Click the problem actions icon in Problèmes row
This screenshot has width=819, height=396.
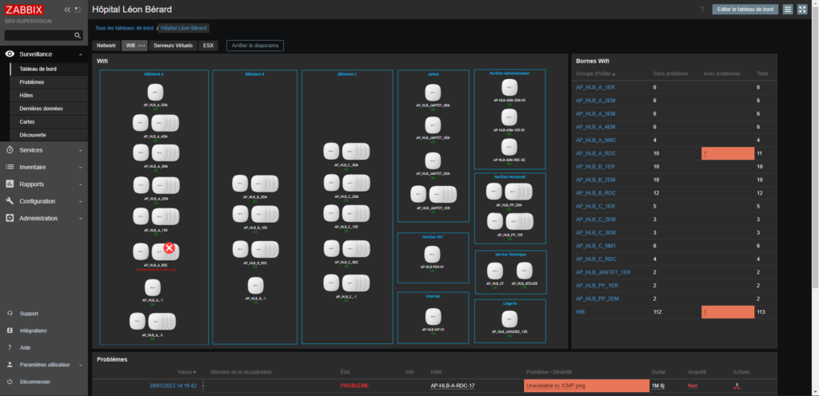click(x=736, y=386)
